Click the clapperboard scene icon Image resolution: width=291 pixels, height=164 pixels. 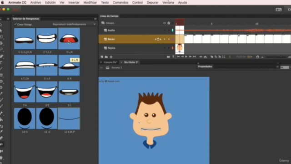[x=107, y=68]
